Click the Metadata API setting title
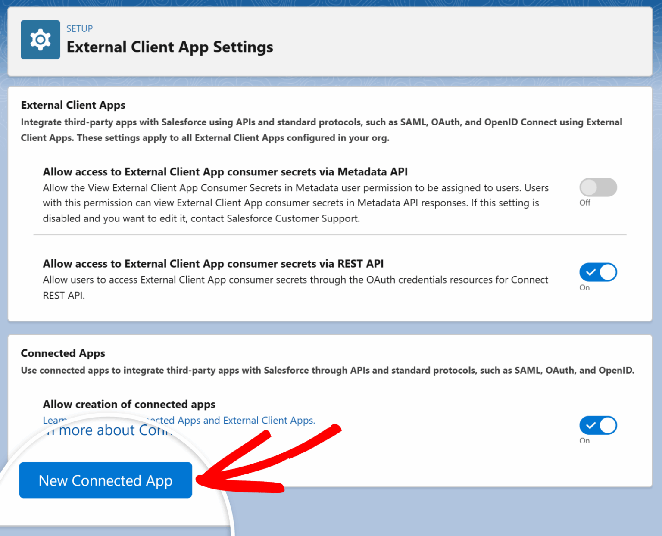The width and height of the screenshot is (662, 536). click(225, 172)
